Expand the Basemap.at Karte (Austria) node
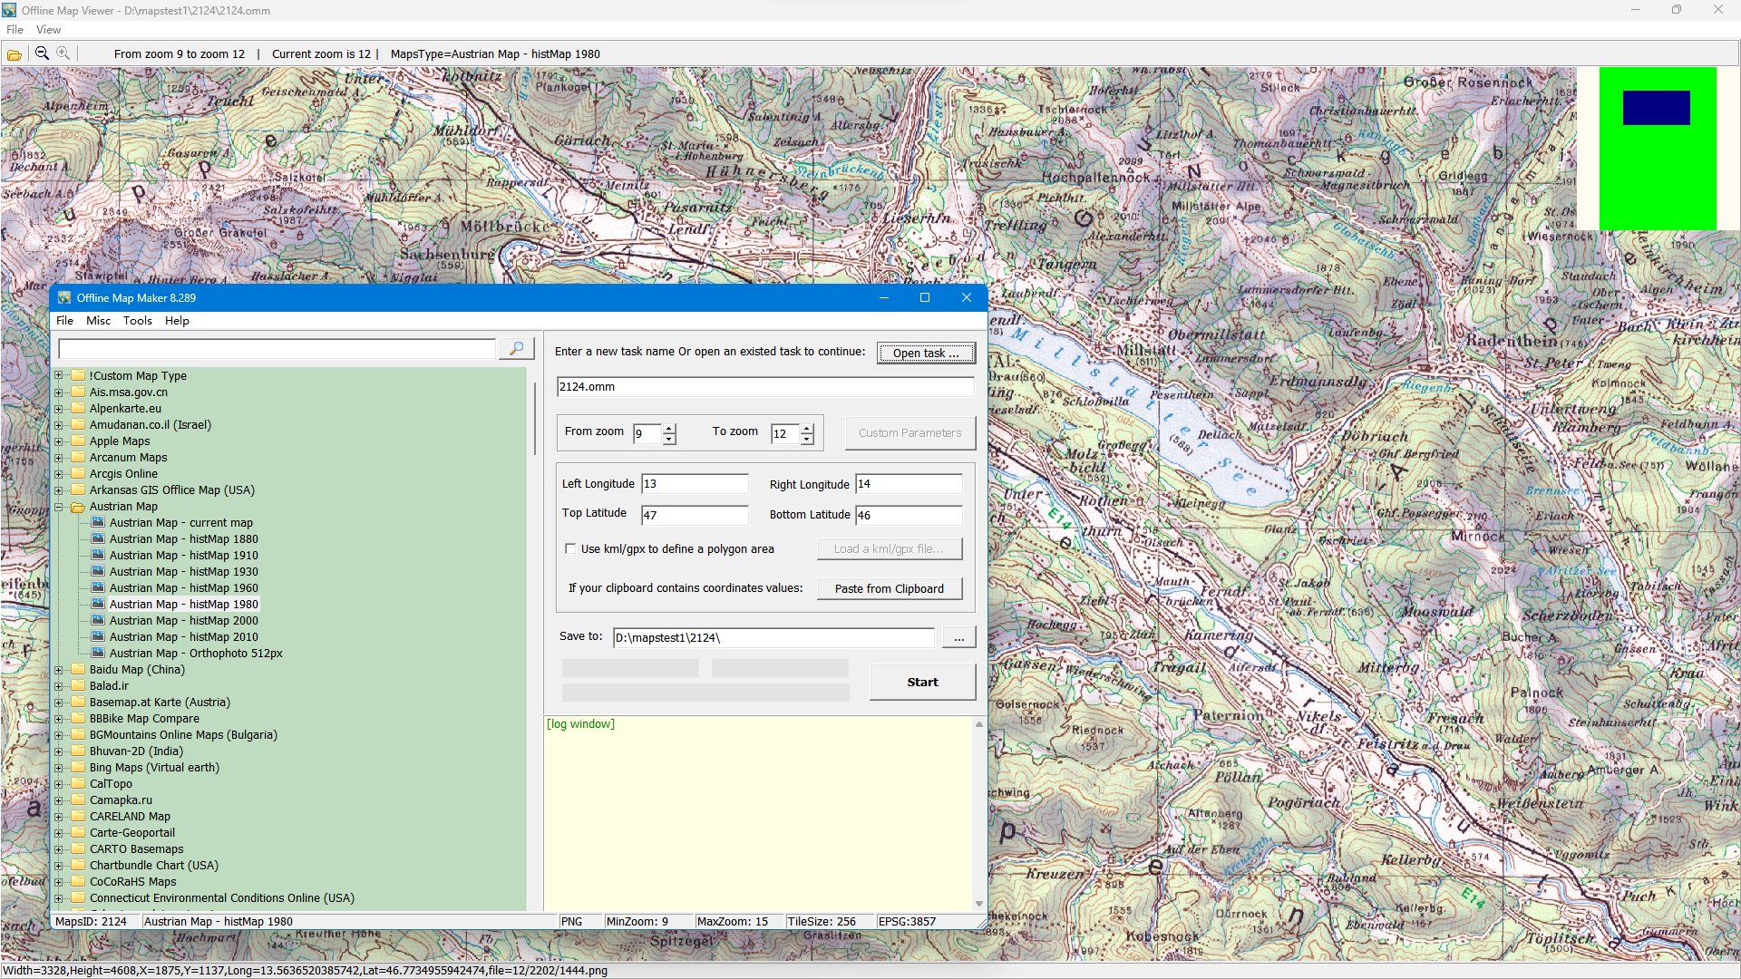 59,703
